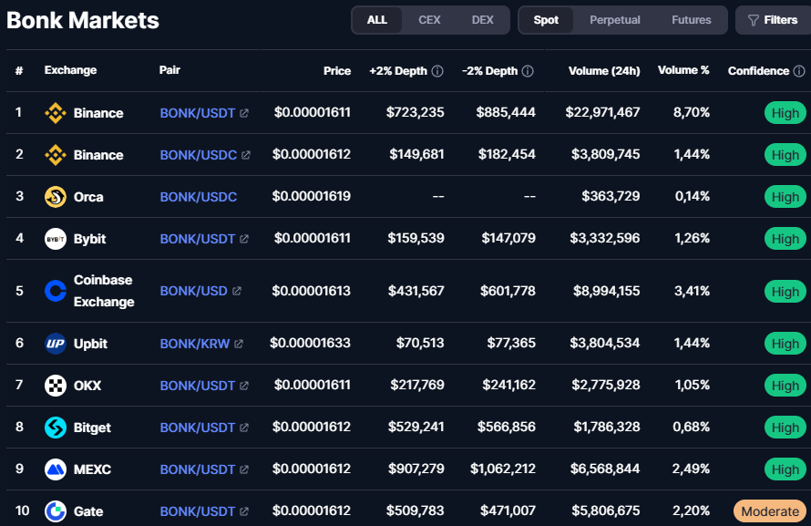Sort by Volume % column header
The height and width of the screenshot is (526, 811).
coord(683,70)
